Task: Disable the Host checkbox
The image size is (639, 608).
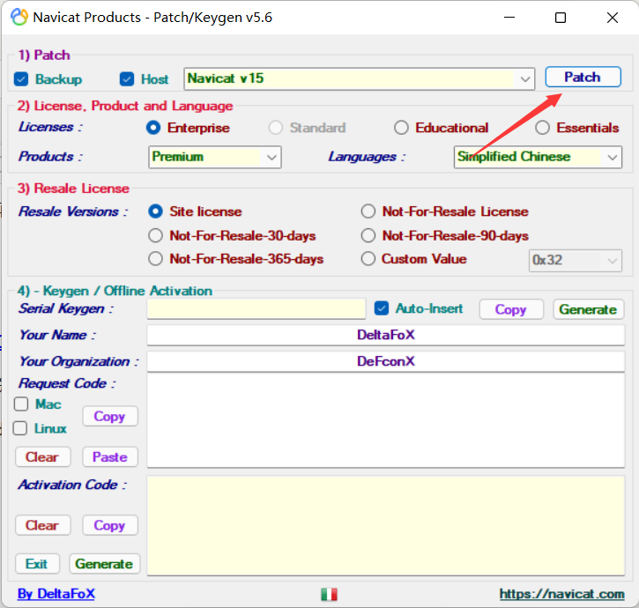Action: 127,79
